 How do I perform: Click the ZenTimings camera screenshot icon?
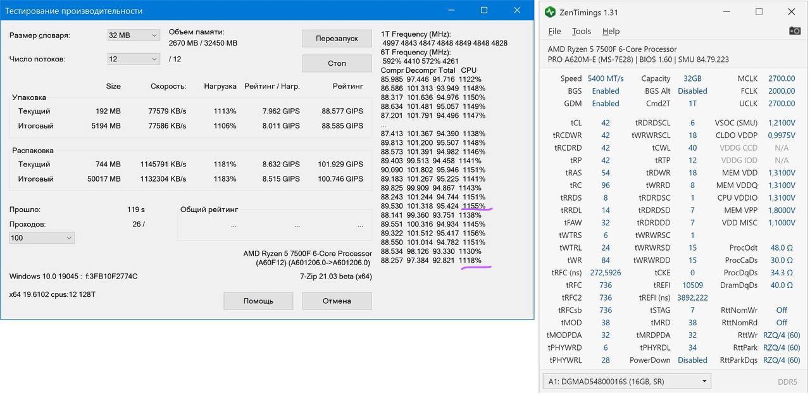click(x=795, y=31)
